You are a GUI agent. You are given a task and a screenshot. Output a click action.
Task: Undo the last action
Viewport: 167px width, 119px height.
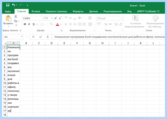click(13, 5)
